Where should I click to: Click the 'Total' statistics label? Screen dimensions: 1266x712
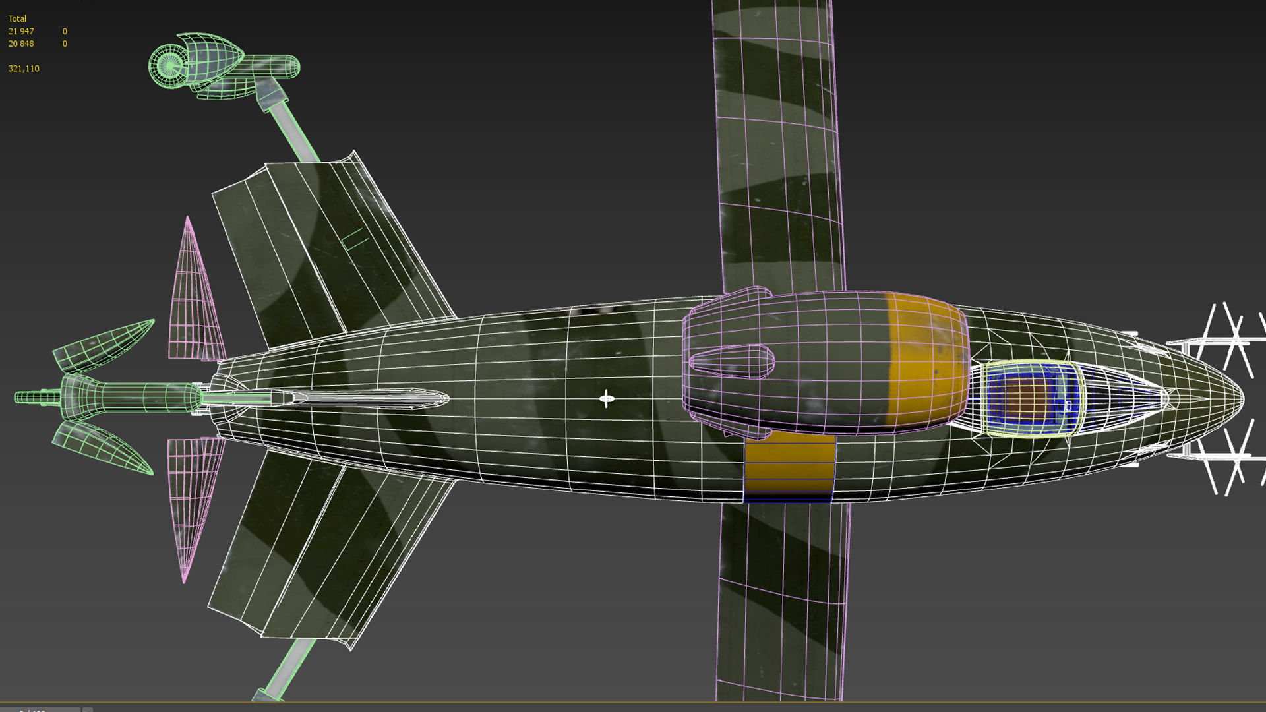point(17,18)
